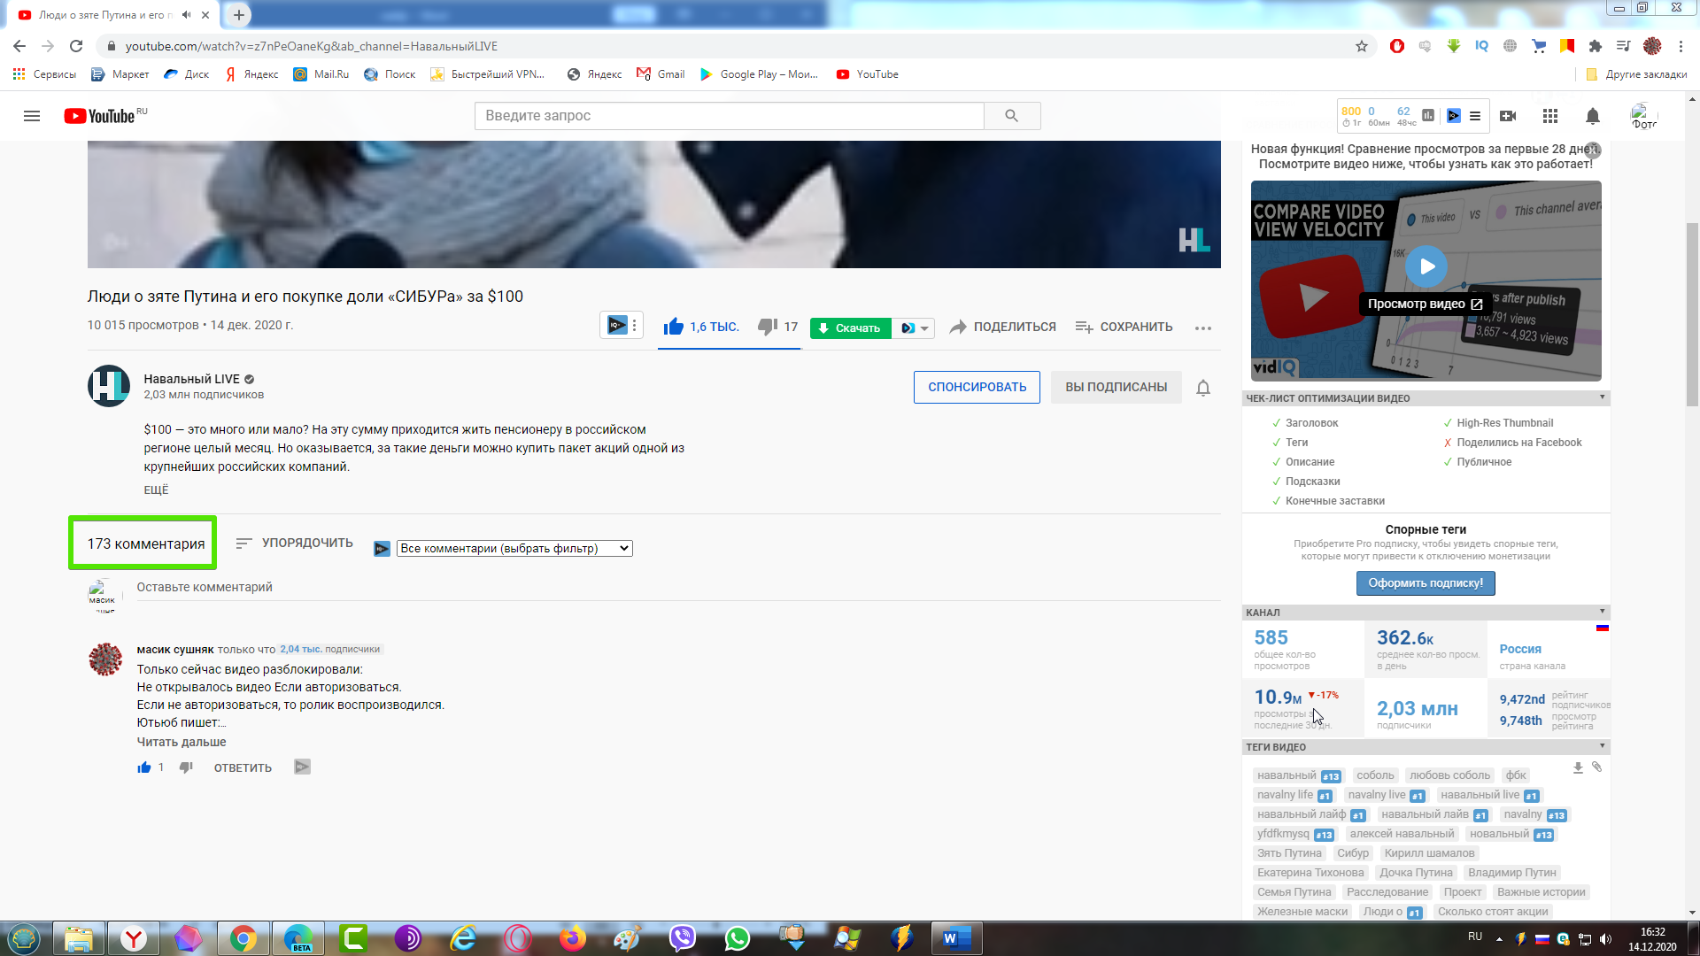Click the Оформить подписку! Pro button
The width and height of the screenshot is (1700, 956).
coord(1426,582)
